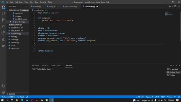Open the Problems panel tab
The image size is (181, 102).
(36, 65)
